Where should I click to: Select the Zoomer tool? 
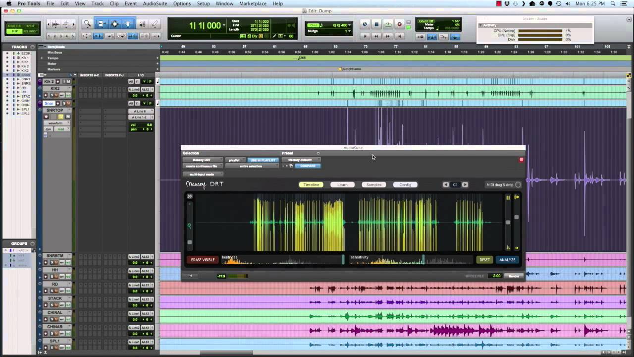(x=87, y=23)
